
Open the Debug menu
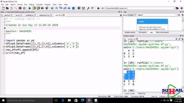[x=32, y=5]
